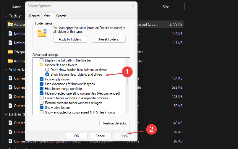Viewport: 238px width, 149px height.
Task: Click Apply to Folders button
Action: tap(70, 39)
